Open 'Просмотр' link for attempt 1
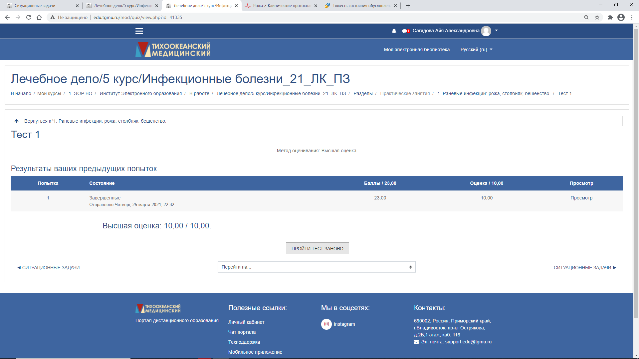Image resolution: width=639 pixels, height=359 pixels. 581,198
